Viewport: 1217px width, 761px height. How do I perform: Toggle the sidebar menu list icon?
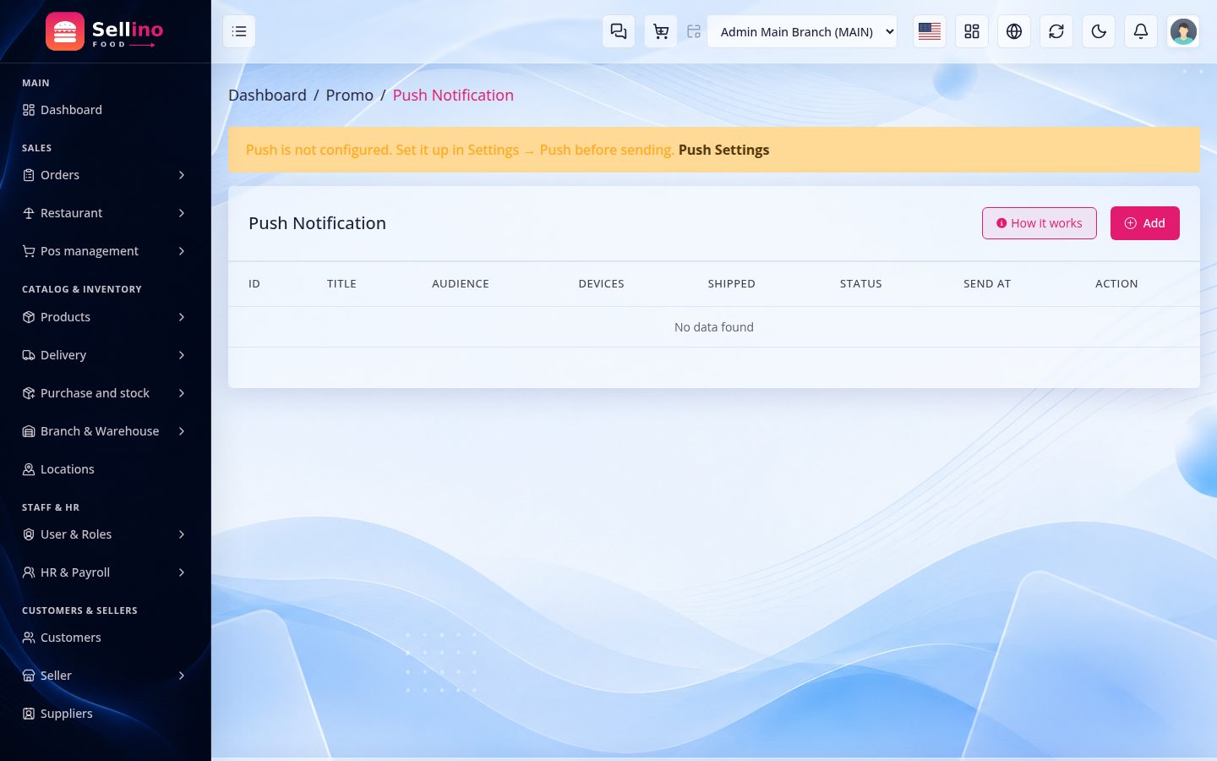pos(239,31)
